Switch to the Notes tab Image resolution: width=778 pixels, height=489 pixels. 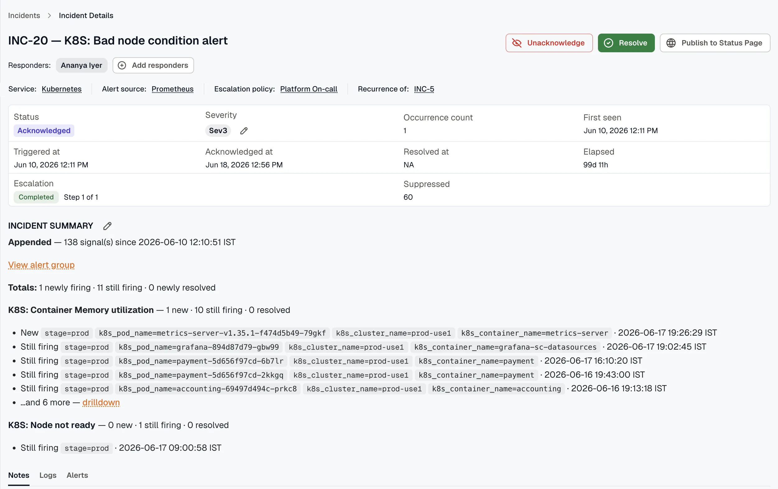[19, 475]
